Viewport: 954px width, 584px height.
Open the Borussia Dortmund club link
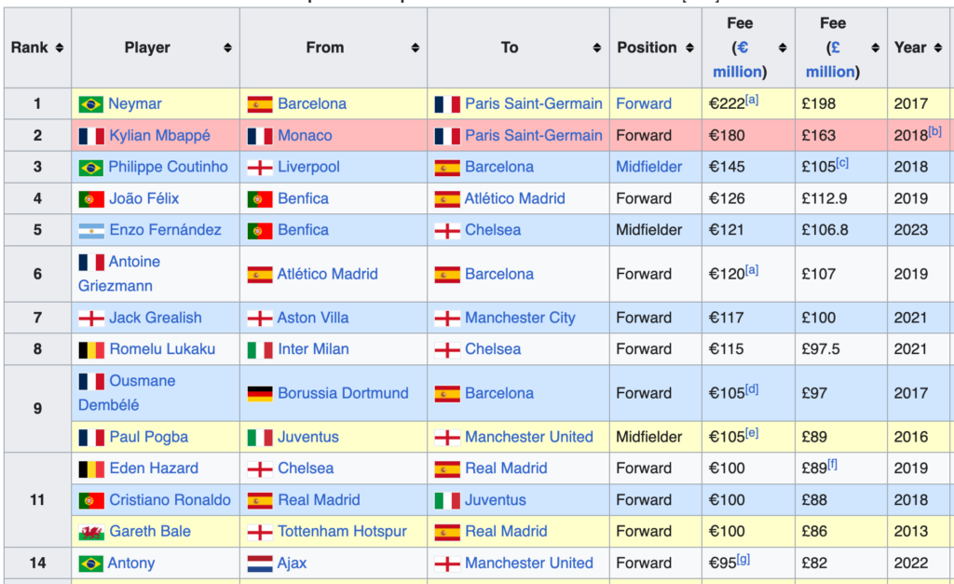[x=343, y=393]
